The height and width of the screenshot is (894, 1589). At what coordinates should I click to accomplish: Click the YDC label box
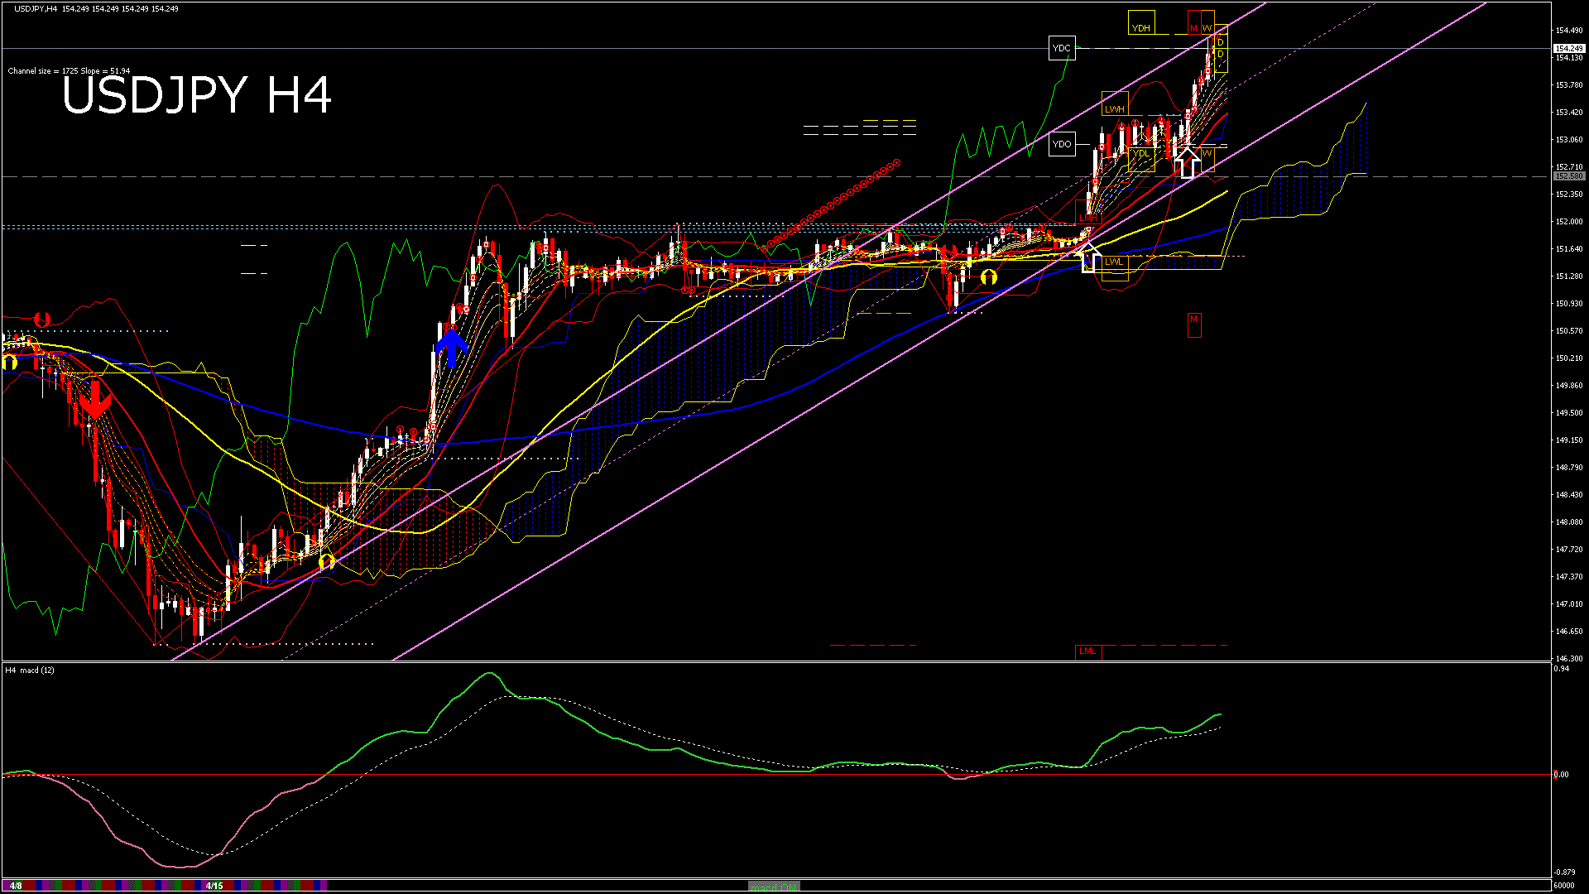[1061, 48]
